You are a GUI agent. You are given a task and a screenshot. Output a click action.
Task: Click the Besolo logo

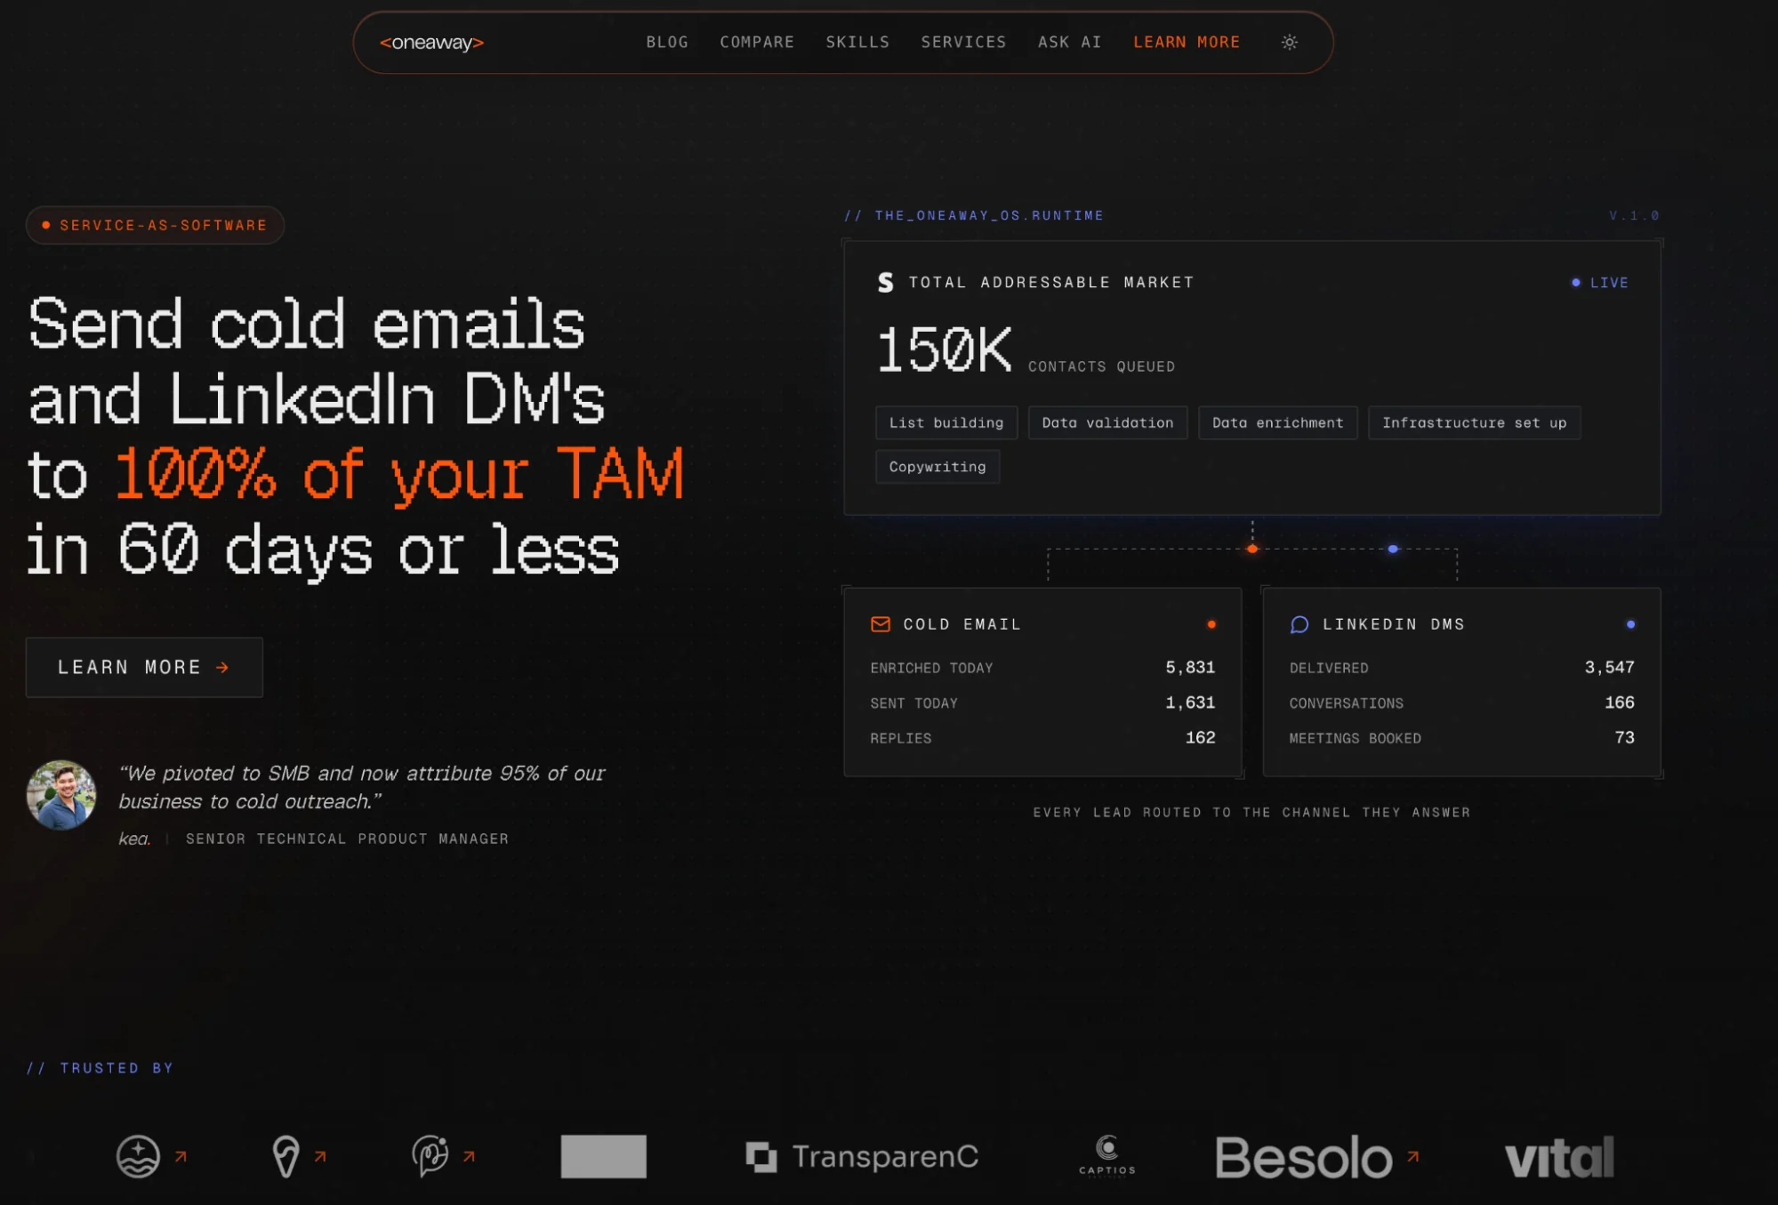click(1304, 1157)
